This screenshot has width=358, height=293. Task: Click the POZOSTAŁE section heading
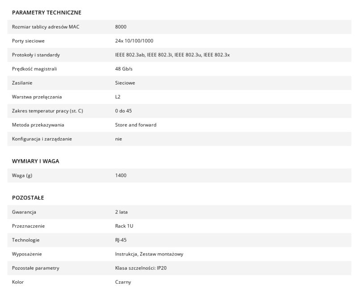point(28,198)
